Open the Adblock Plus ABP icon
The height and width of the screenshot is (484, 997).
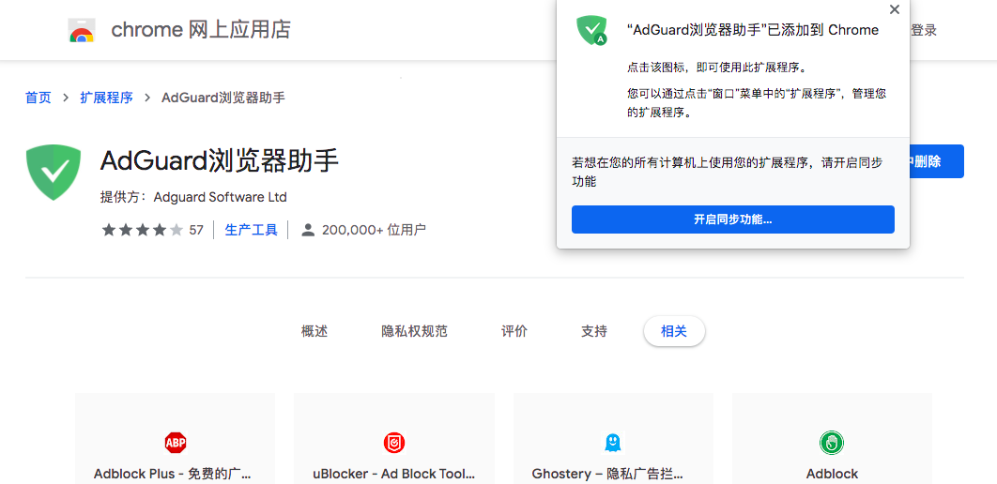pyautogui.click(x=176, y=442)
